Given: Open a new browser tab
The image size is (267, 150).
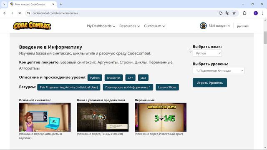Looking at the screenshot, I should 61,4.
